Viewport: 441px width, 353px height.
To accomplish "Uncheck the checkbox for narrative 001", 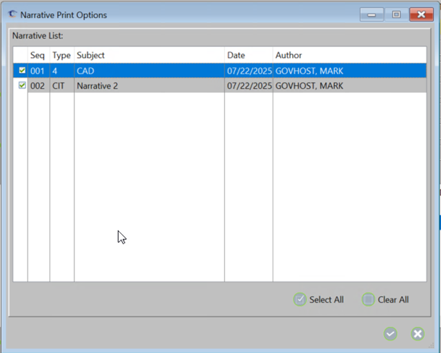I will pyautogui.click(x=22, y=70).
